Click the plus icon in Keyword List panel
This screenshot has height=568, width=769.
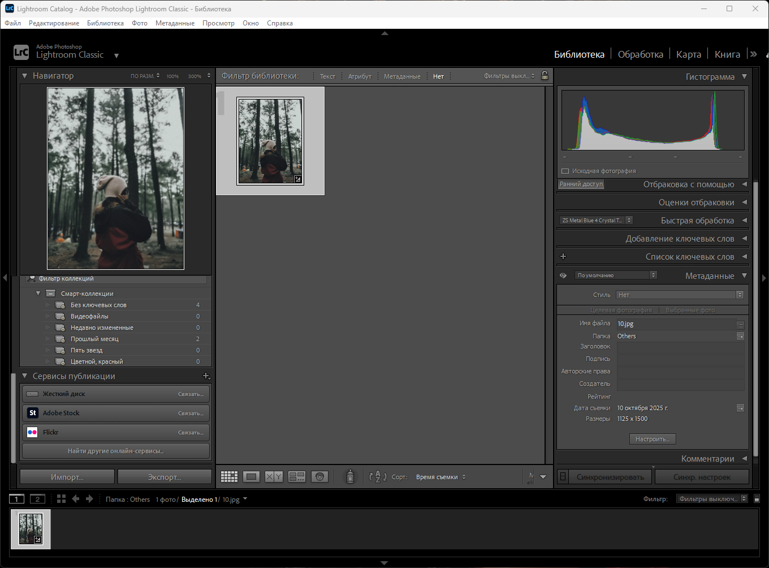click(563, 257)
